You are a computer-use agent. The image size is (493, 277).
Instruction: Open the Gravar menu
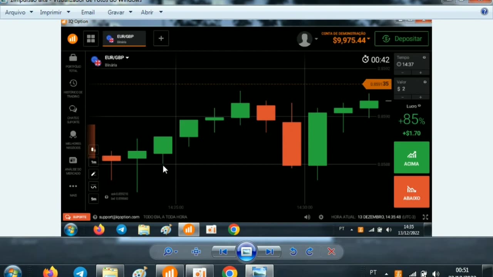(x=120, y=12)
